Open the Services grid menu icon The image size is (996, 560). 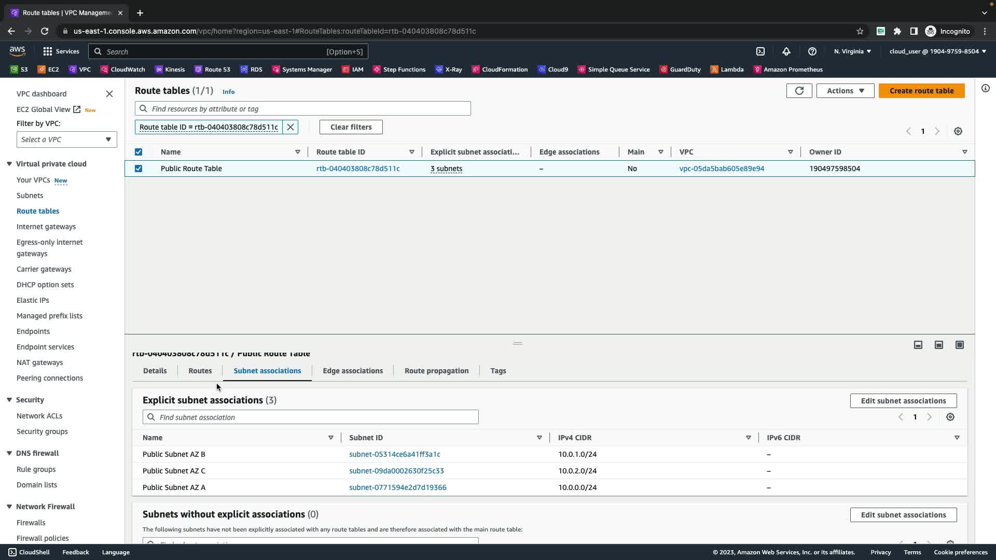pos(48,51)
